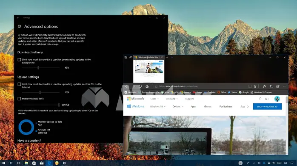This screenshot has height=166, width=297.
Task: Check the Monthly upload limit box
Action: [x=19, y=99]
